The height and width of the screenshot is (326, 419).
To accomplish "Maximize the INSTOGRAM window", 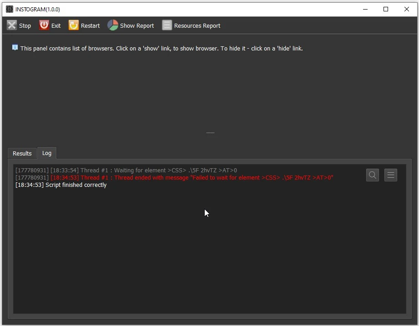I will pos(386,10).
